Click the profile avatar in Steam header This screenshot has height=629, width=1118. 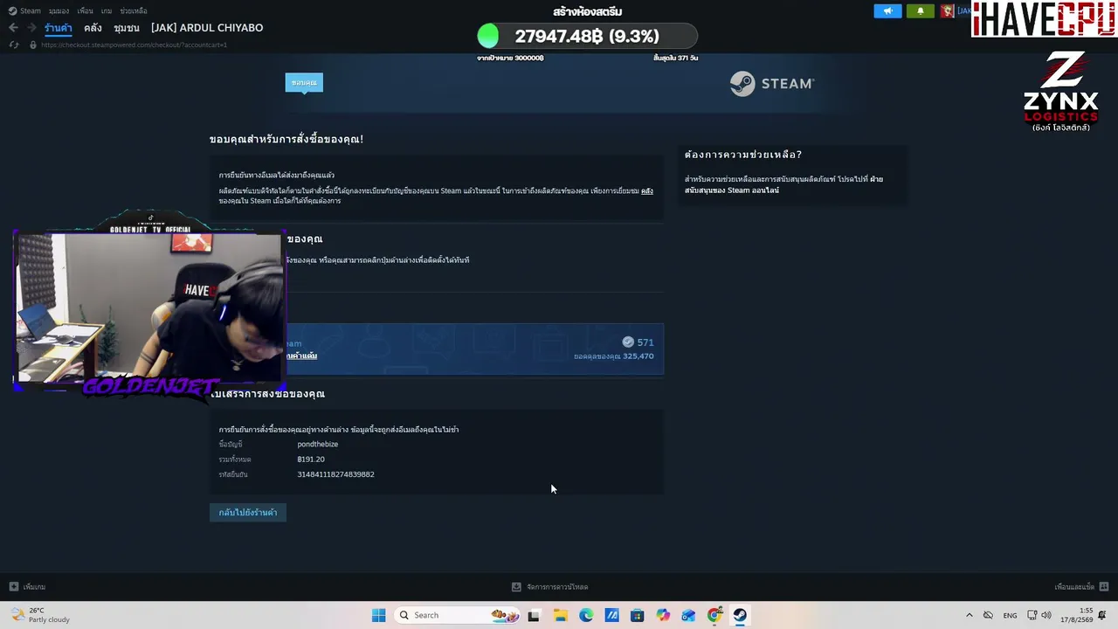click(947, 11)
